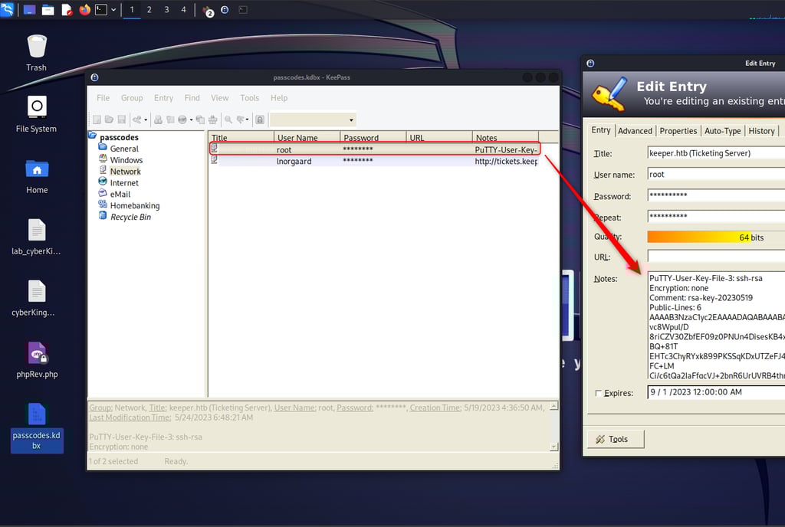The width and height of the screenshot is (785, 527).
Task: Switch to History tab in Edit Entry
Action: point(761,131)
